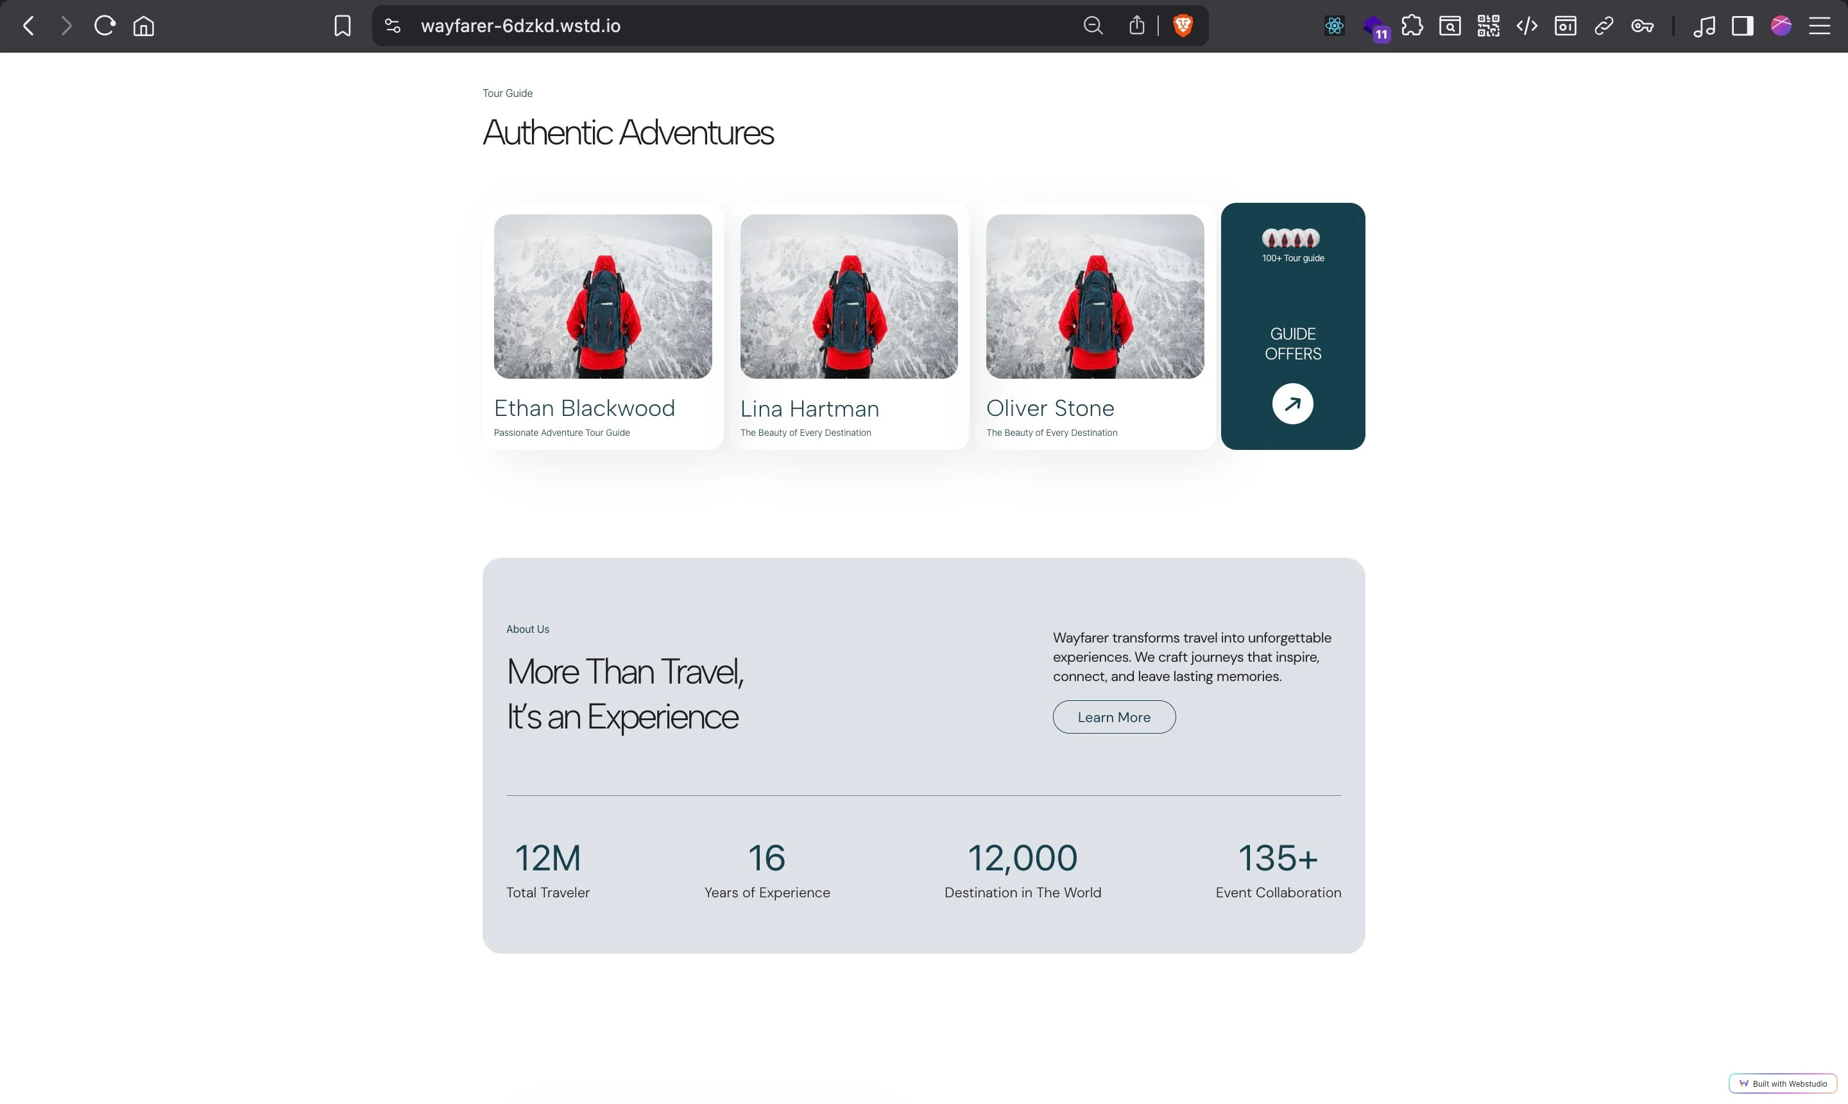Select the Ethan Blackwood guide photo
The image size is (1848, 1104).
603,296
